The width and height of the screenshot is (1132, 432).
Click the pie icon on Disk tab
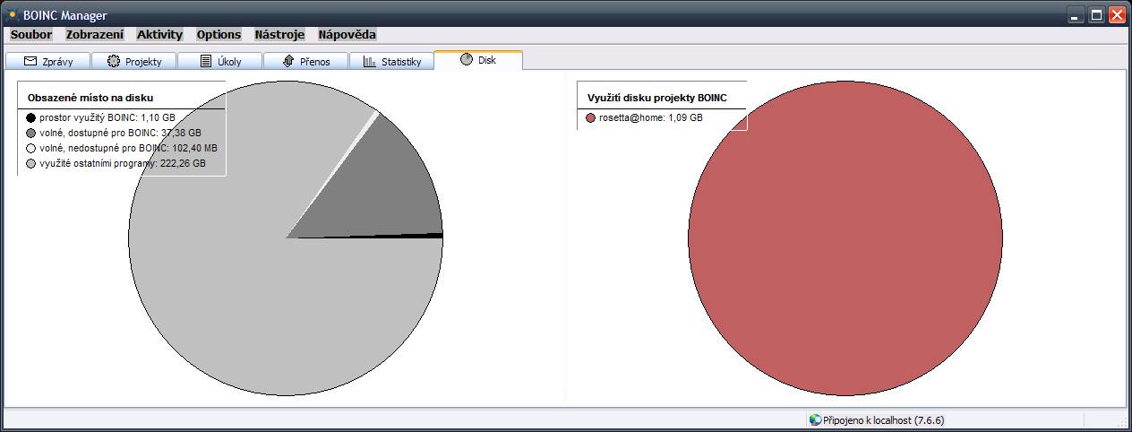[467, 59]
